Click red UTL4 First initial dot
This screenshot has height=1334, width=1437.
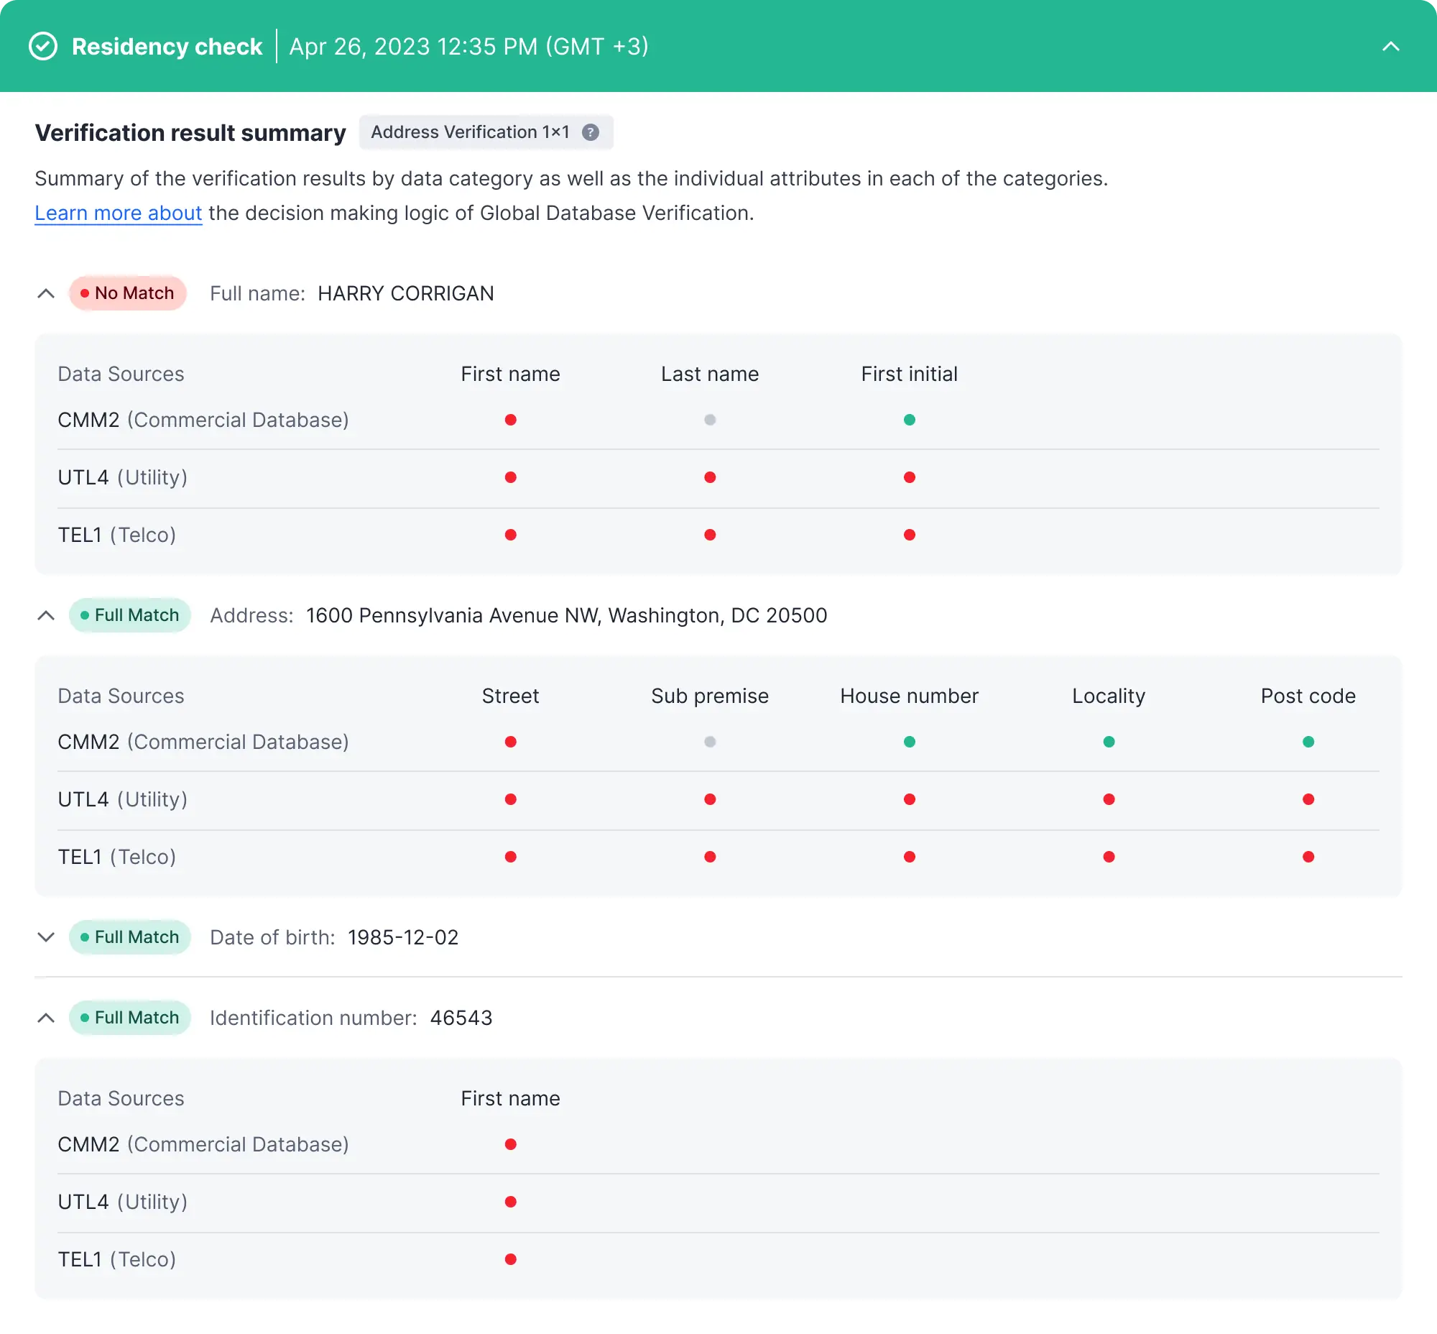[910, 477]
